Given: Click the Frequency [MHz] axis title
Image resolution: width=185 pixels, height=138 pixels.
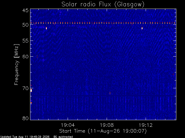Looking at the screenshot, I should [x=16, y=64].
